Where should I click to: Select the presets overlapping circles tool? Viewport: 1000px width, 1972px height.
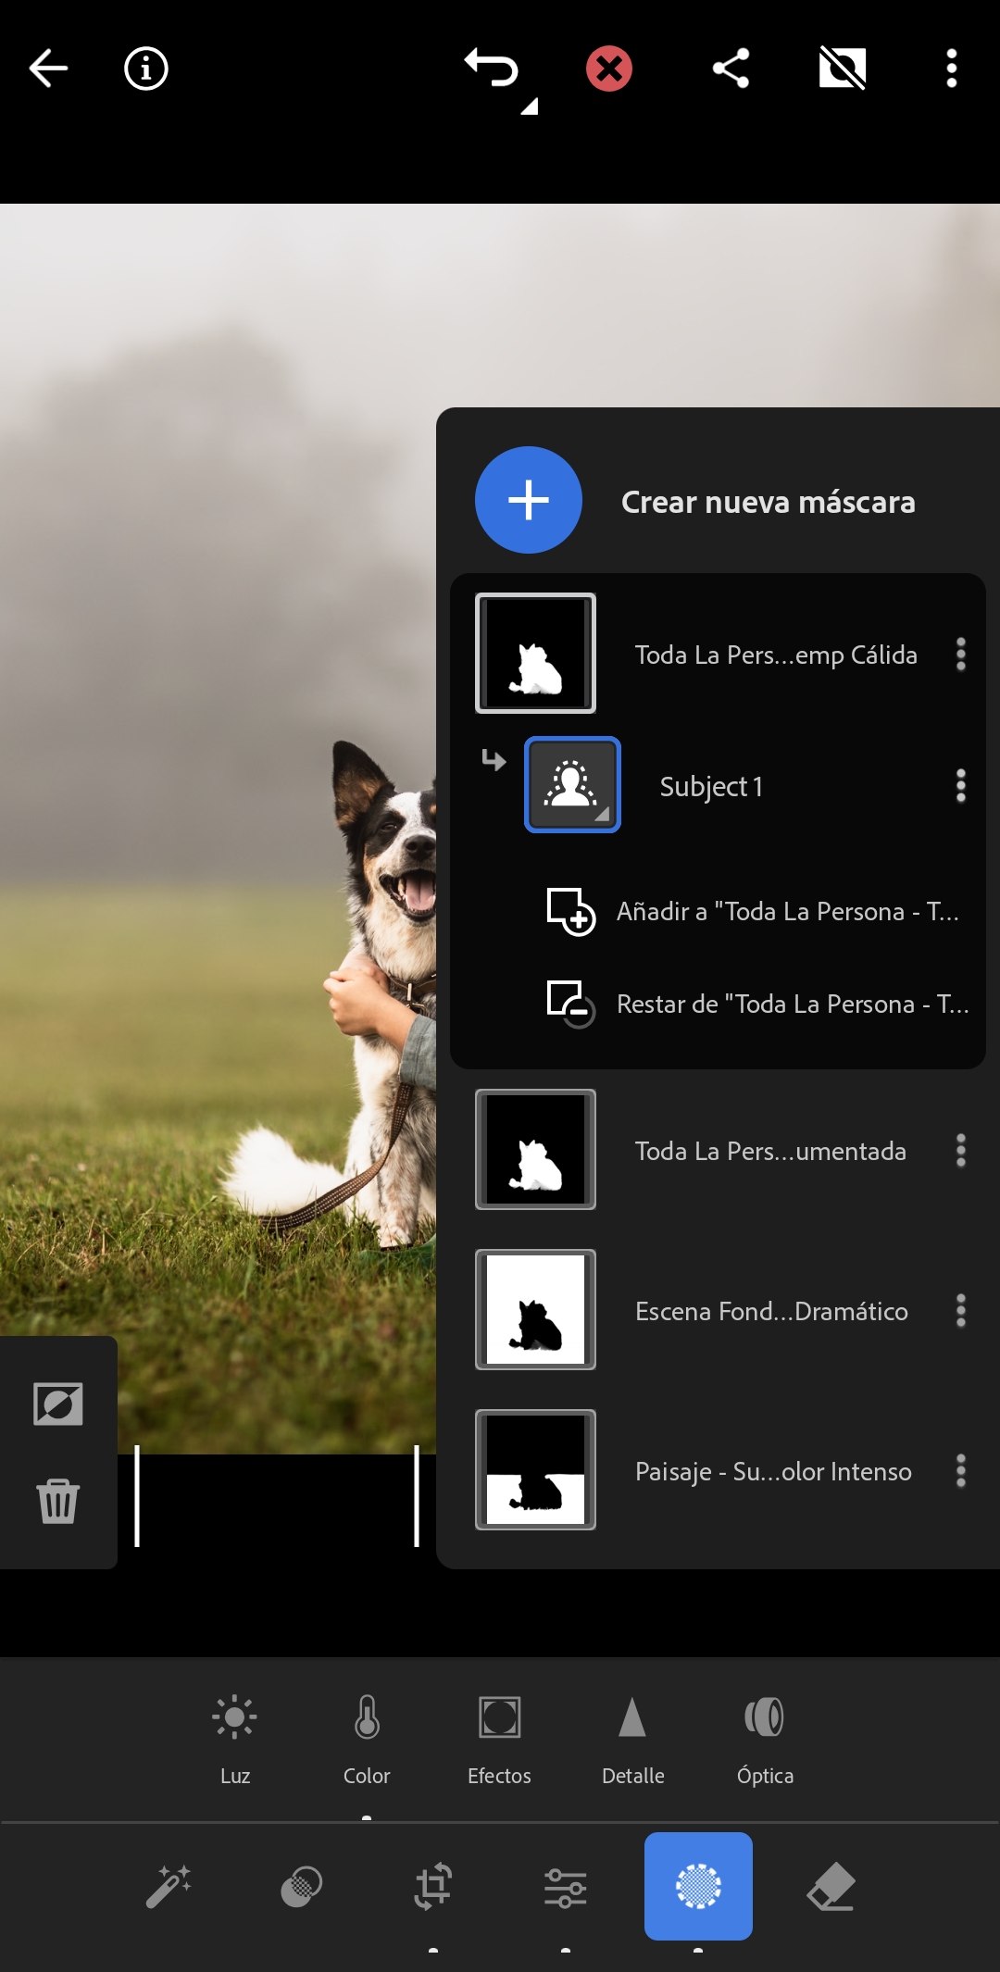(x=301, y=1886)
